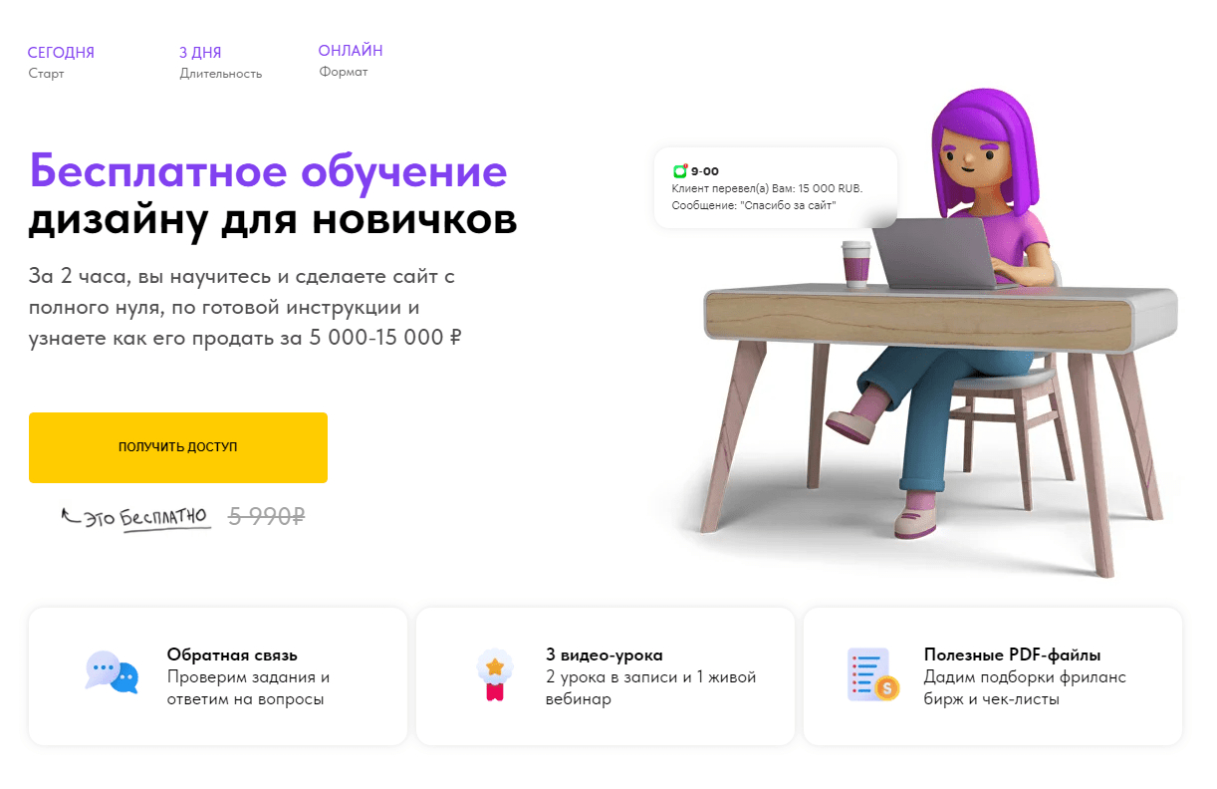Click the chat bubbles feedback icon

(112, 672)
